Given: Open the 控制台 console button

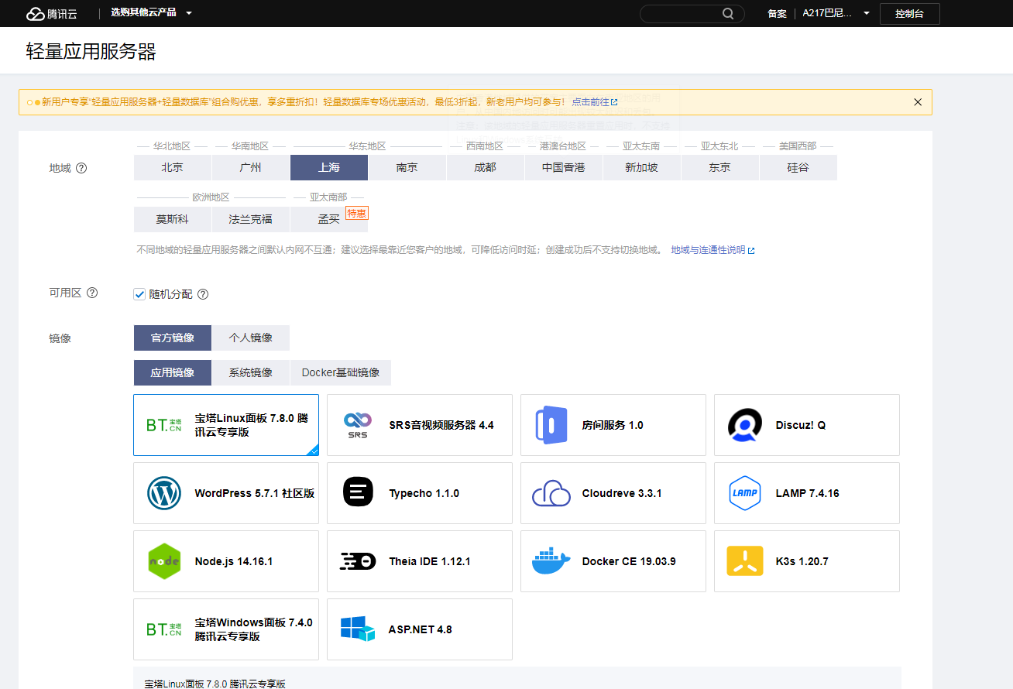Looking at the screenshot, I should click(x=909, y=14).
